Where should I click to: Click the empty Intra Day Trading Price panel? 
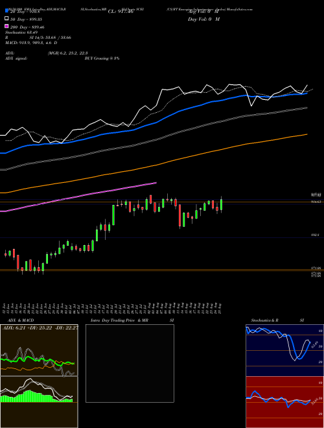[x=130, y=363]
